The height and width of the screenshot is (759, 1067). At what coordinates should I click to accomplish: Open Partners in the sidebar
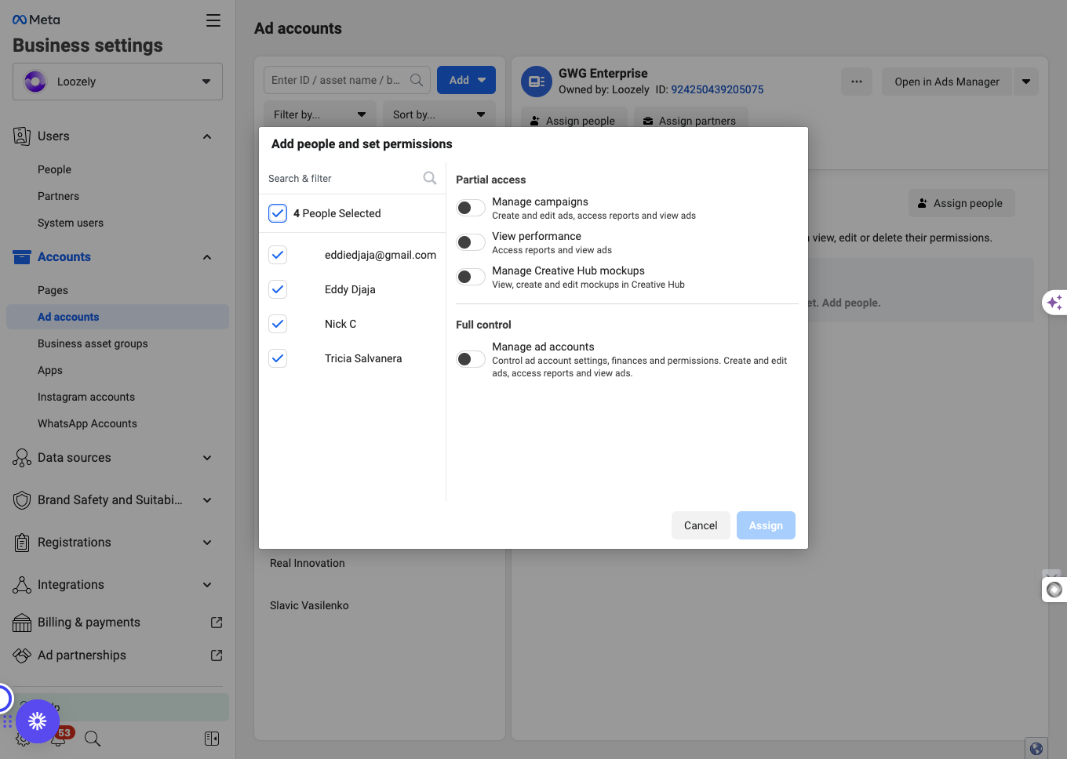pos(58,196)
